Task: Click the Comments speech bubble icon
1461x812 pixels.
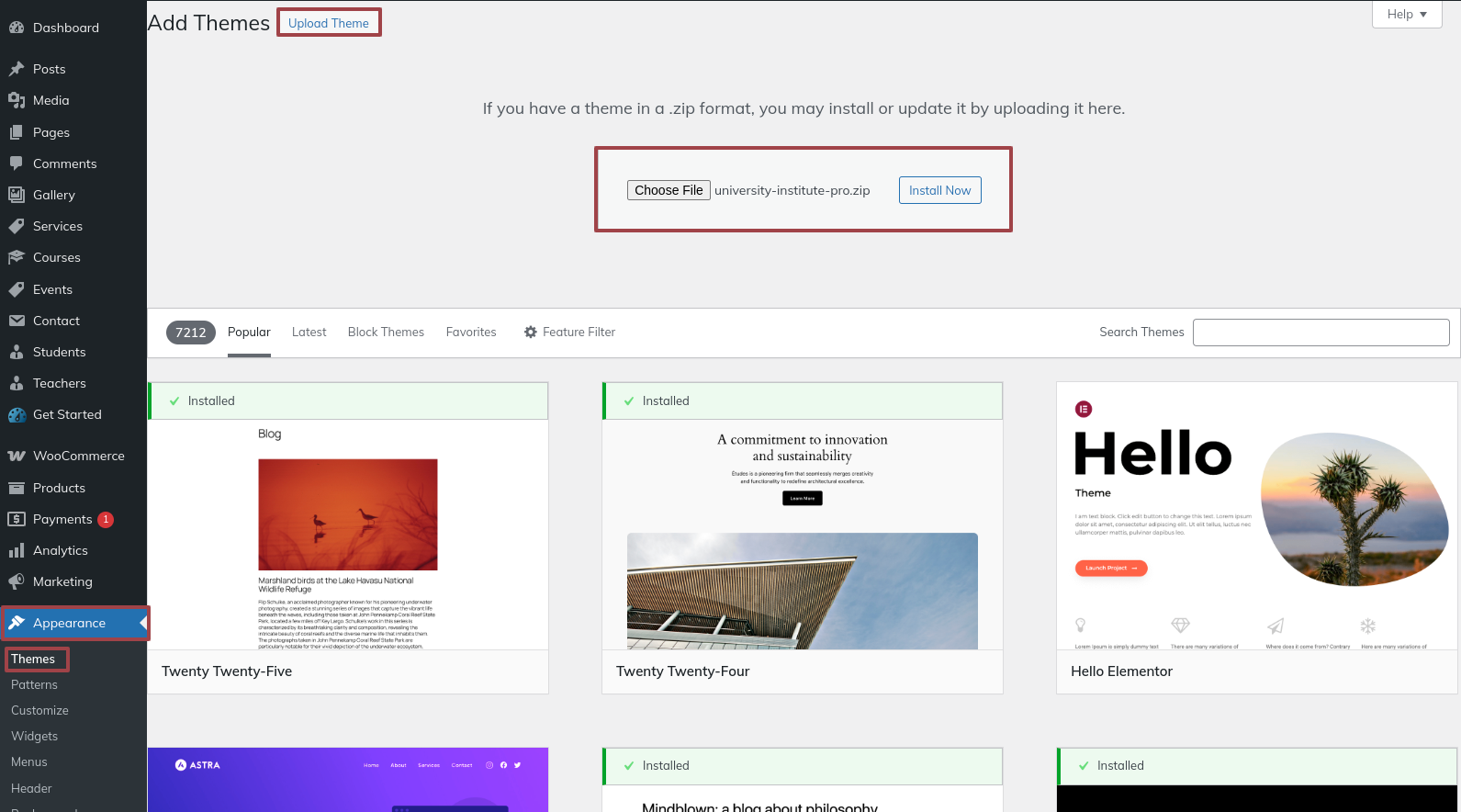Action: click(17, 164)
